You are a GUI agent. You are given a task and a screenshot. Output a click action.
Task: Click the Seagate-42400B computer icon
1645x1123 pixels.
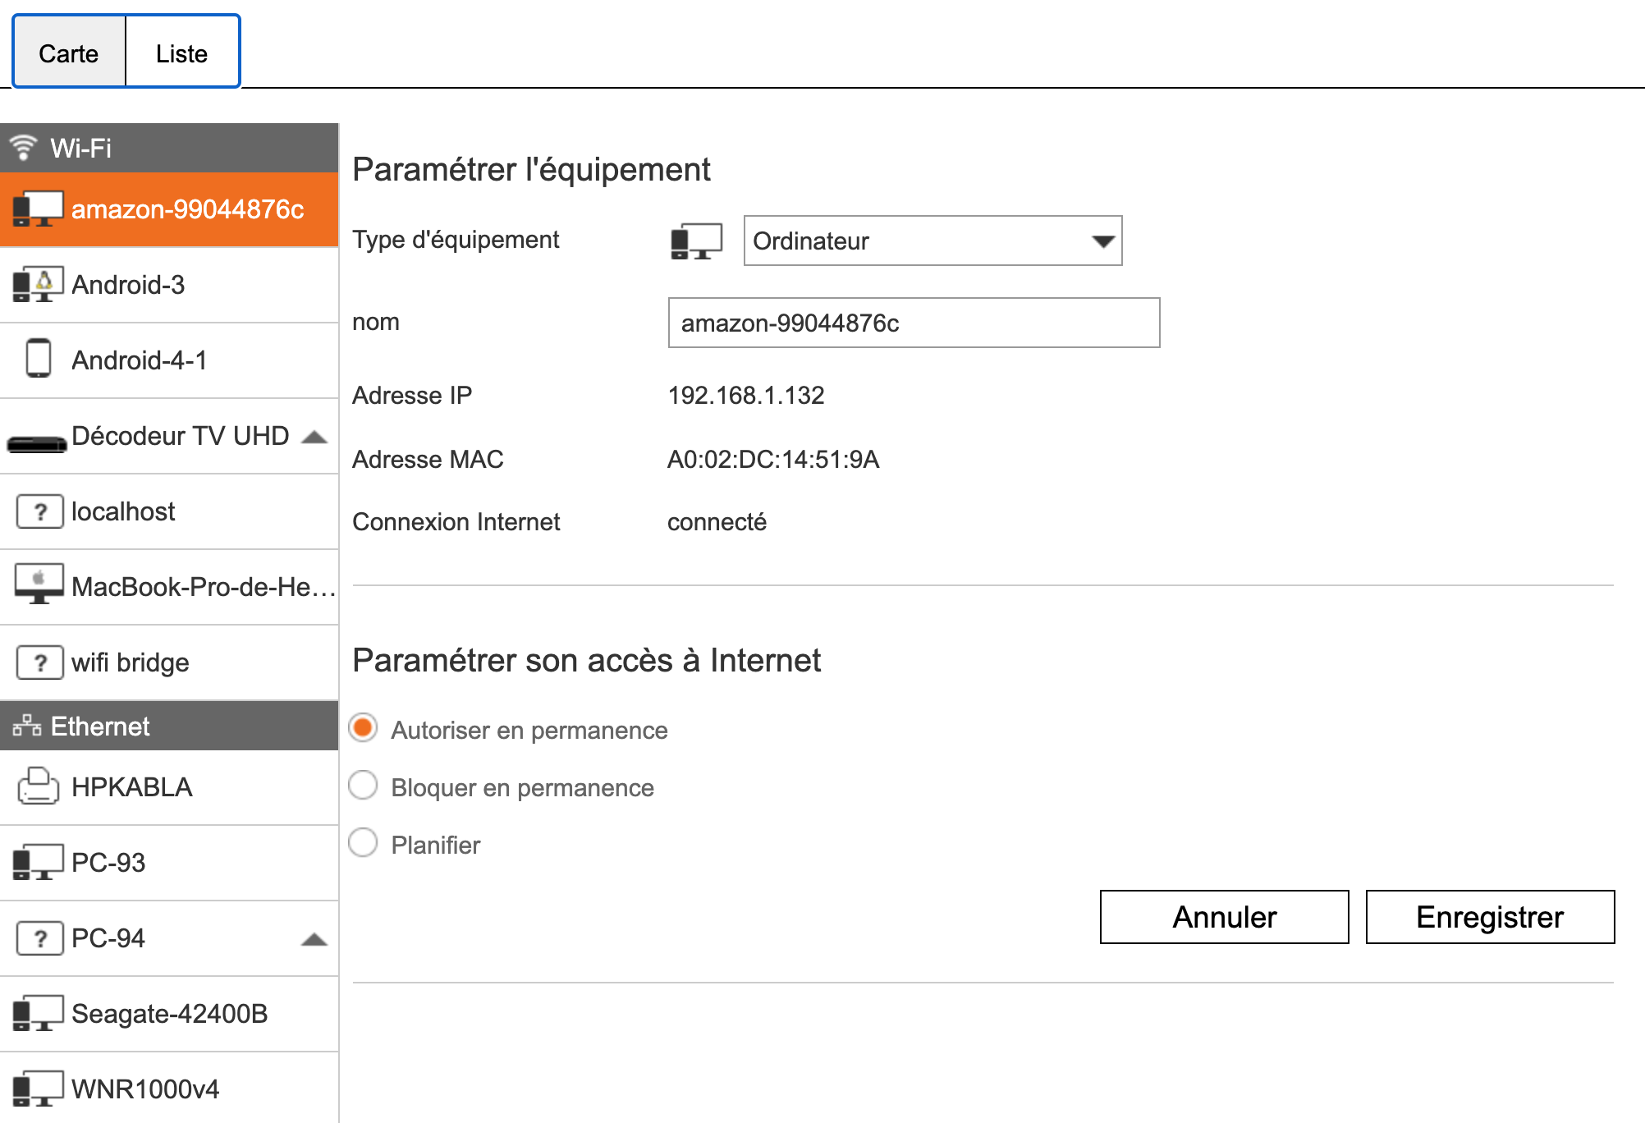click(38, 1013)
